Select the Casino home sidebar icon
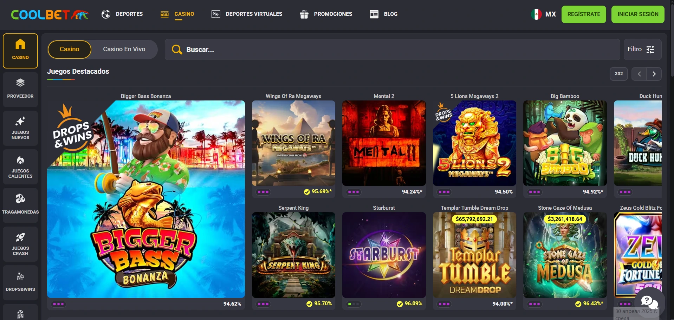Screen dimensions: 674x320 (20, 51)
